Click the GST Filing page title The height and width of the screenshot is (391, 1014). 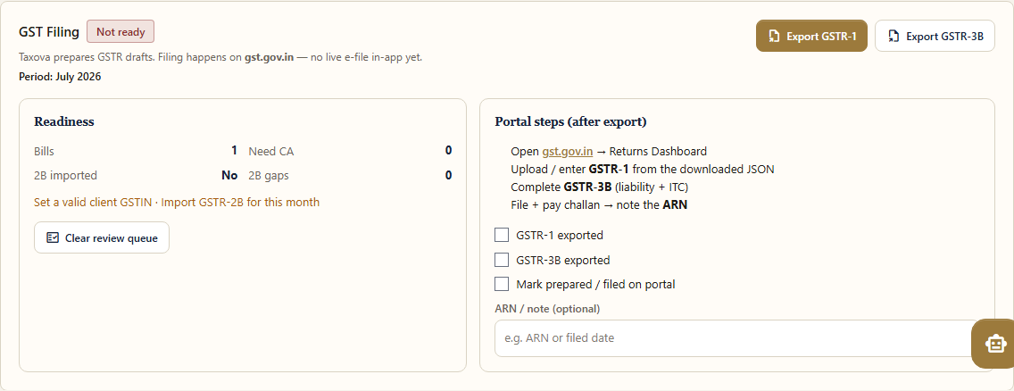pyautogui.click(x=49, y=31)
